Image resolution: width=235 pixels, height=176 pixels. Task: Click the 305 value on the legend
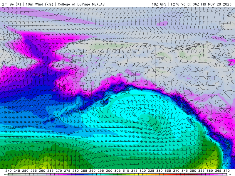117,171
